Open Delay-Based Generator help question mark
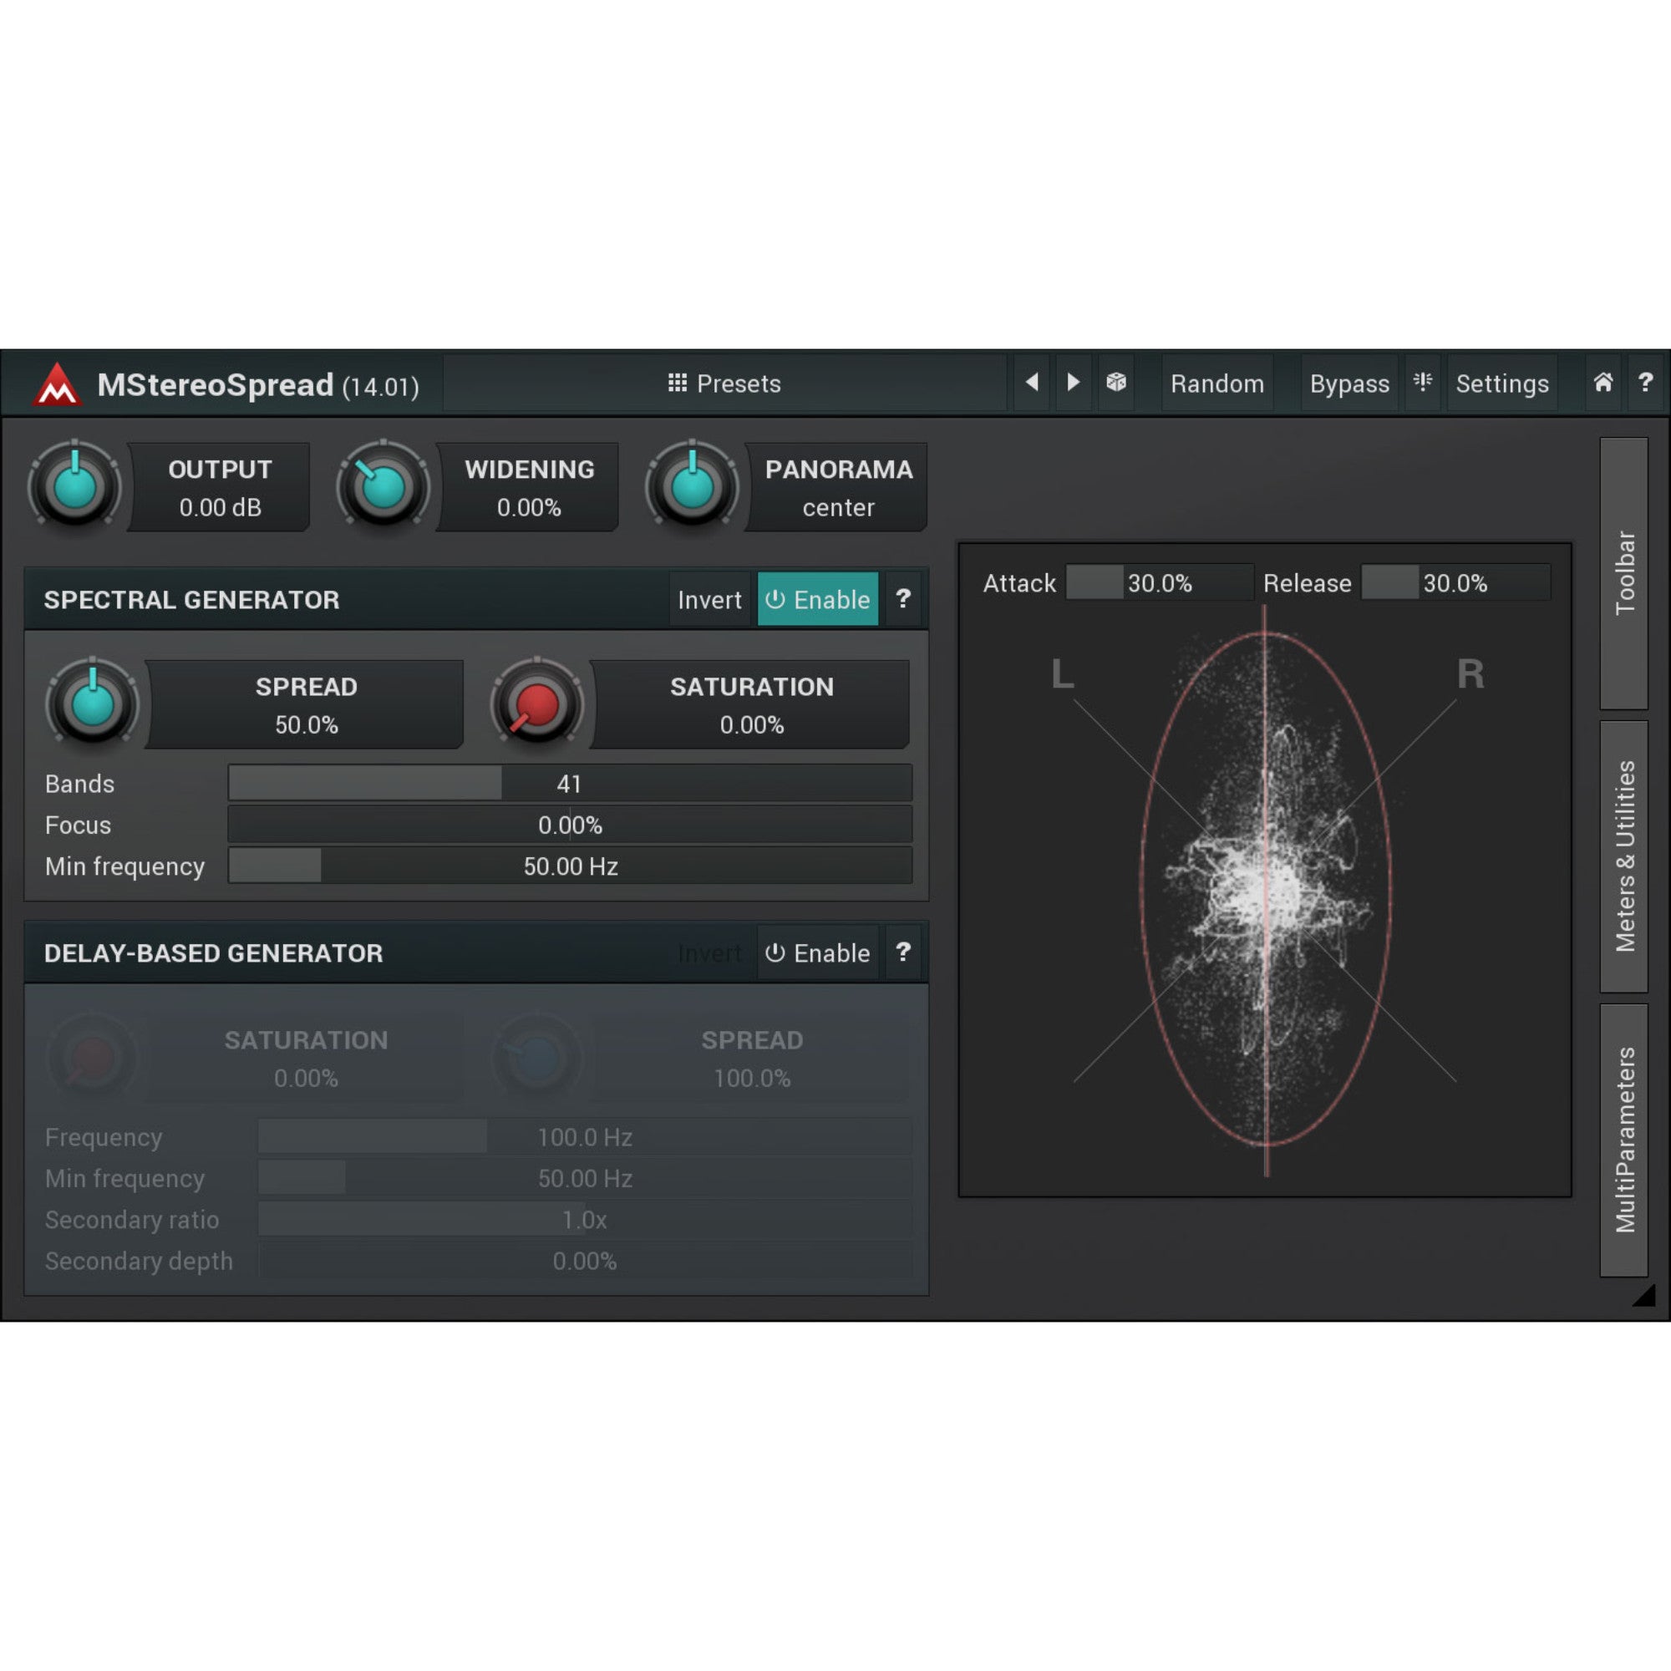1671x1671 pixels. [x=903, y=952]
